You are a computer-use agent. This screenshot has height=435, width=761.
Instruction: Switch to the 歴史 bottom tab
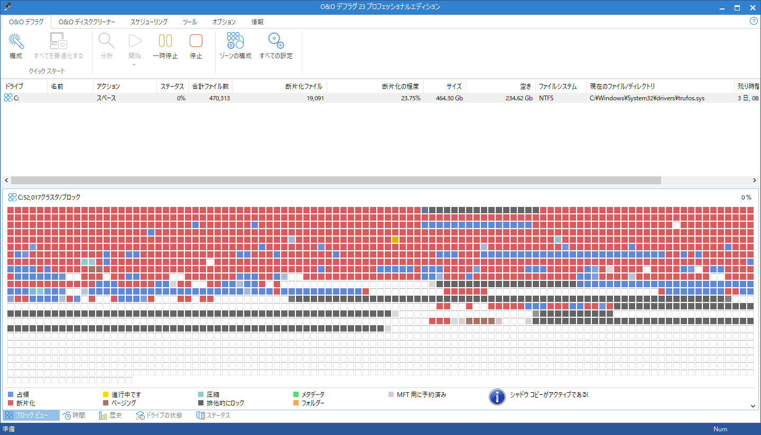pos(110,415)
